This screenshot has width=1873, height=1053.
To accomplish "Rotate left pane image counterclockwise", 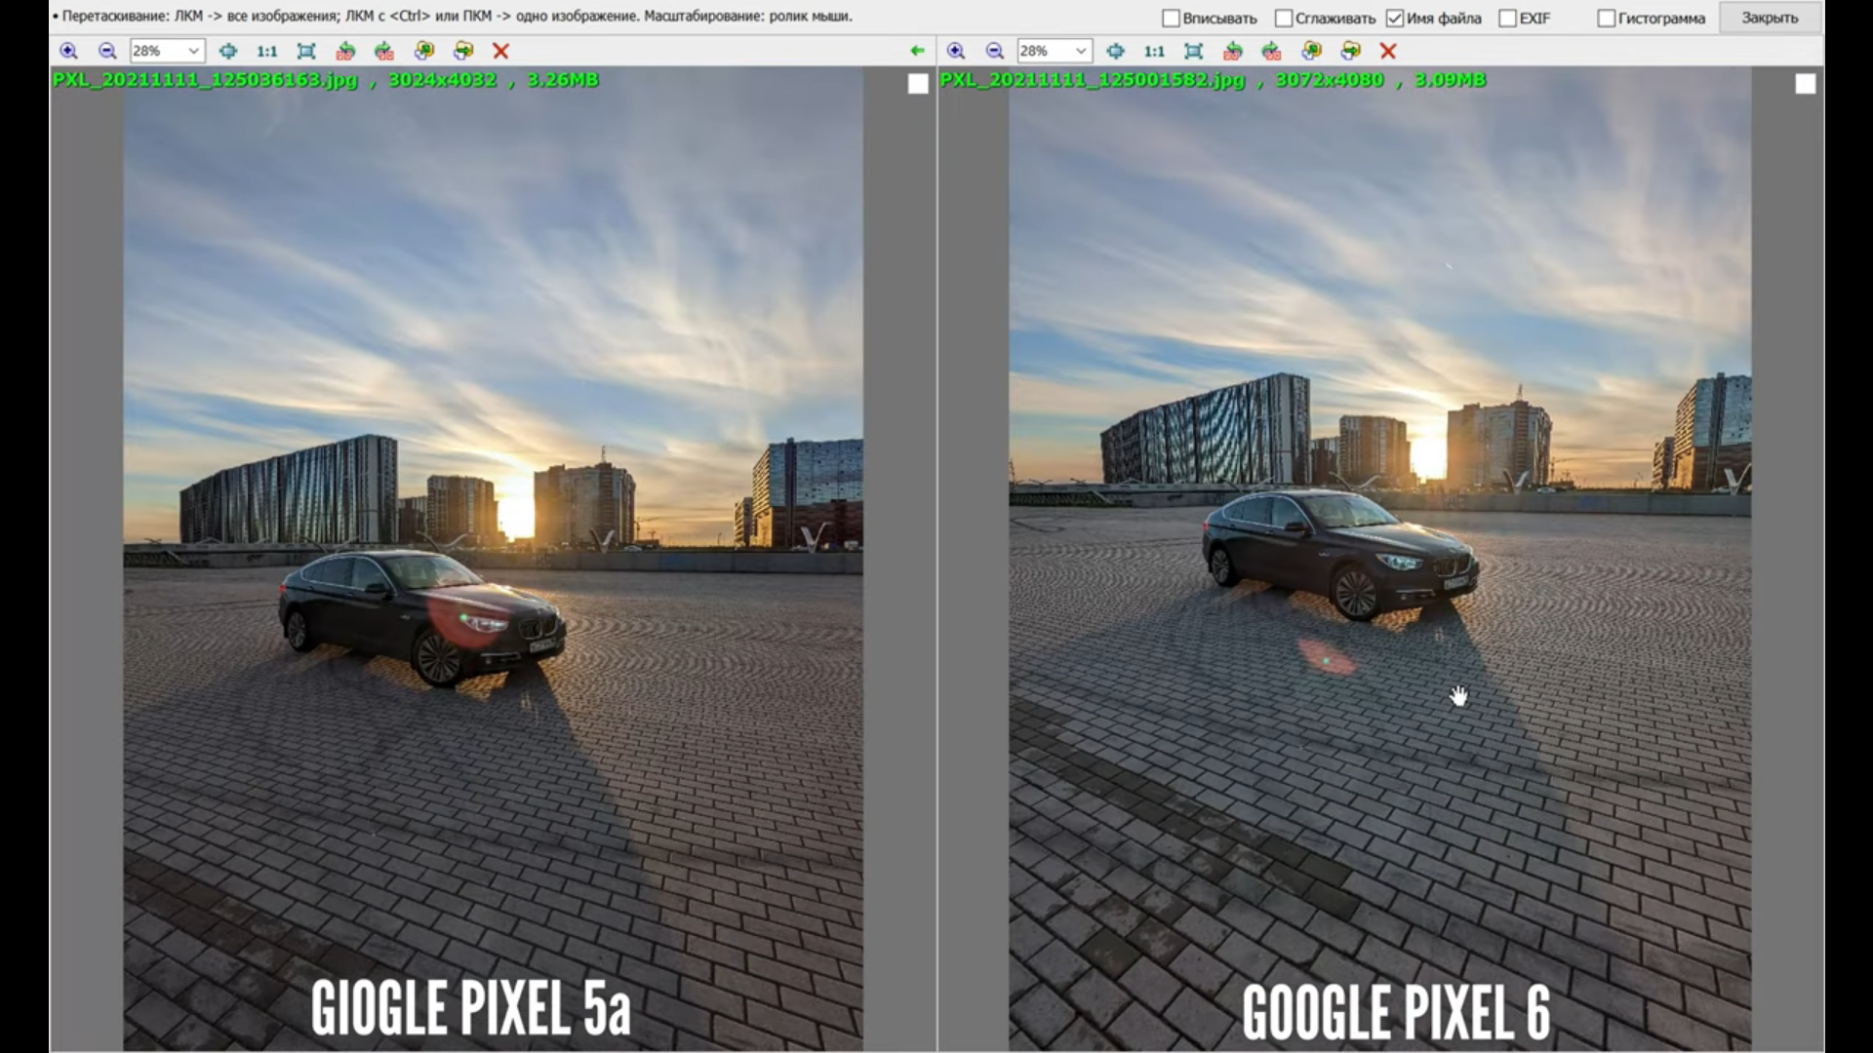I will tap(345, 51).
